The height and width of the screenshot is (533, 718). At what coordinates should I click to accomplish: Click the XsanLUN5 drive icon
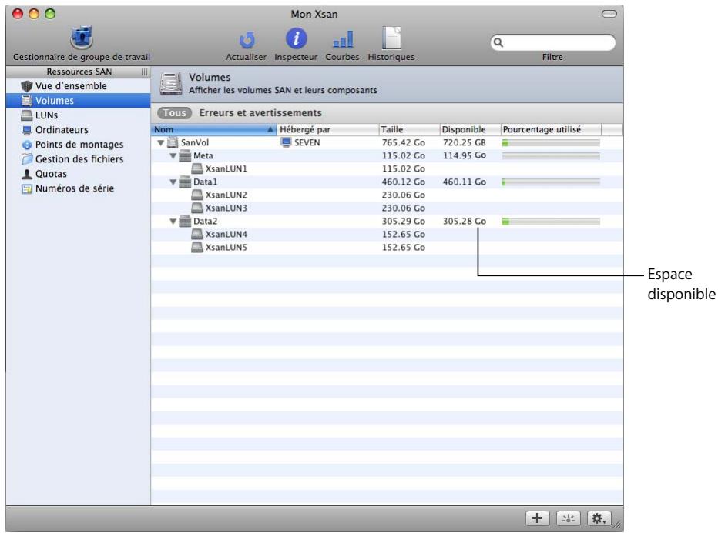click(x=197, y=248)
